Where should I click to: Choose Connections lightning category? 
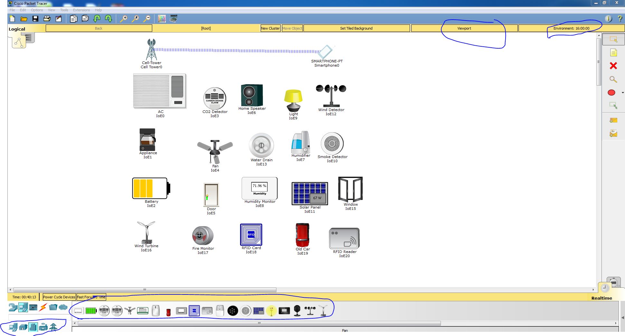(43, 307)
